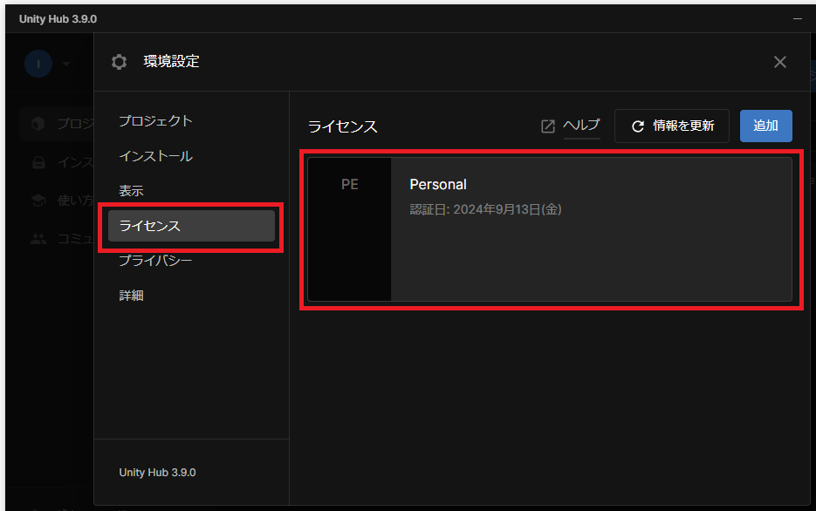
Task: Click the Projects cube icon in background sidebar
Action: point(38,124)
